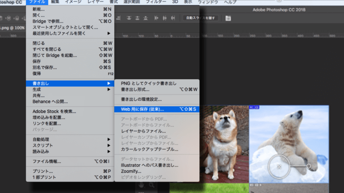Open the Photoshop CC application menu
The height and width of the screenshot is (193, 344).
11,2
